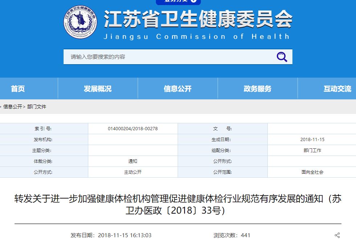Click the 部门工作 category cell
Screen dimensions: 356x243
312,151
